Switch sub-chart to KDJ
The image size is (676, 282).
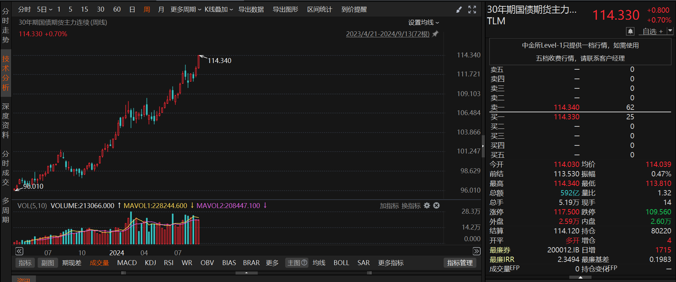click(150, 263)
